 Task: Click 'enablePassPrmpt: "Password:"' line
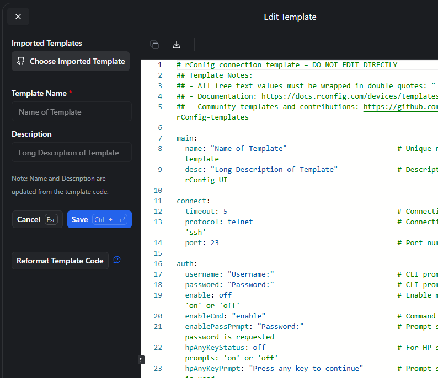click(244, 327)
